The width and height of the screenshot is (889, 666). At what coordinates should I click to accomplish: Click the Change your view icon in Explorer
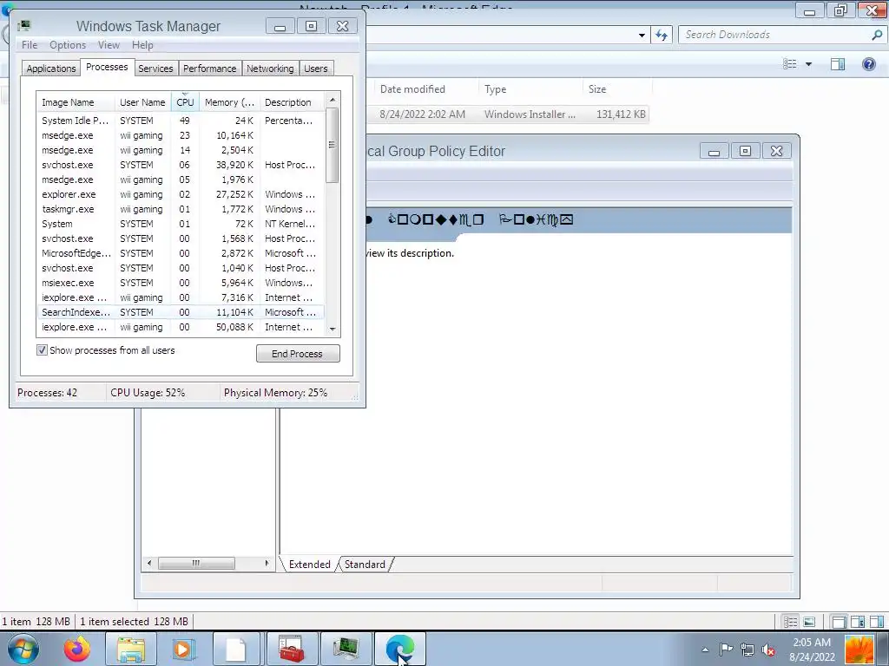point(790,64)
